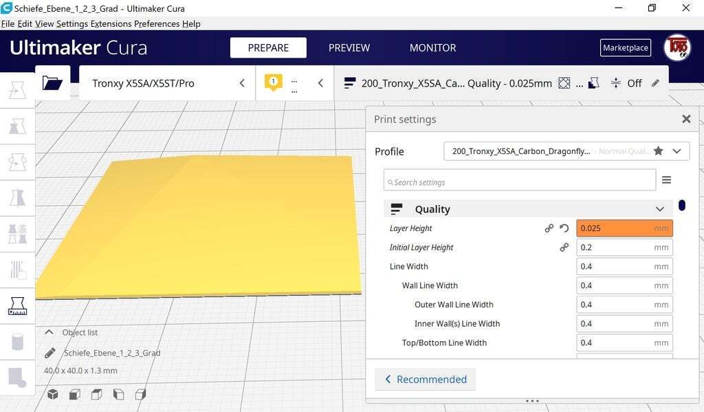This screenshot has width=704, height=412.
Task: Select the Rotate tool in left toolbar
Action: (x=17, y=162)
